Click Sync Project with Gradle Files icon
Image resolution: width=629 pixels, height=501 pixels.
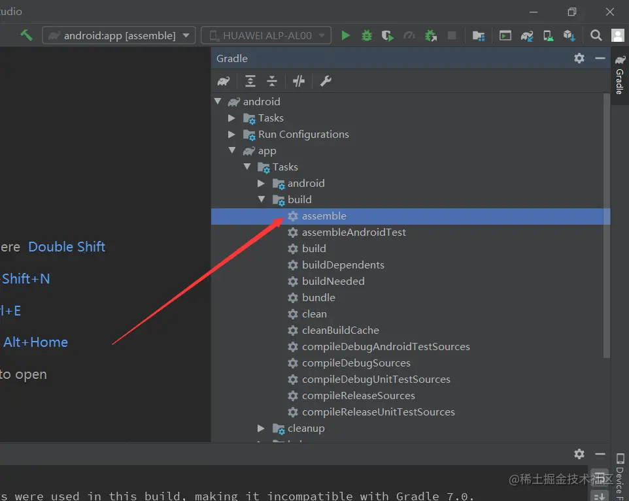(x=527, y=36)
